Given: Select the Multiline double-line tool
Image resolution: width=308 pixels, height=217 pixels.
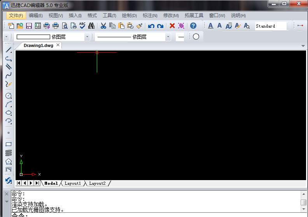Looking at the screenshot, I should (x=9, y=67).
